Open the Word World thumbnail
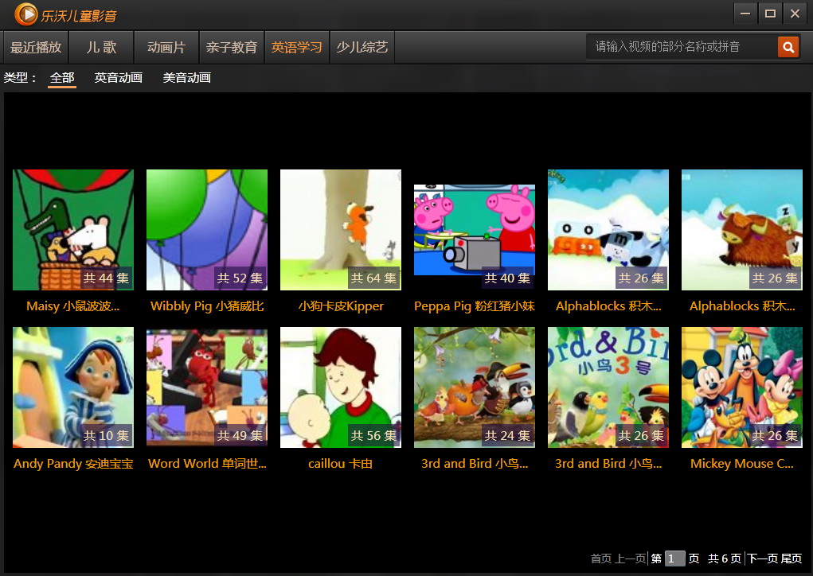This screenshot has height=576, width=813. point(207,387)
